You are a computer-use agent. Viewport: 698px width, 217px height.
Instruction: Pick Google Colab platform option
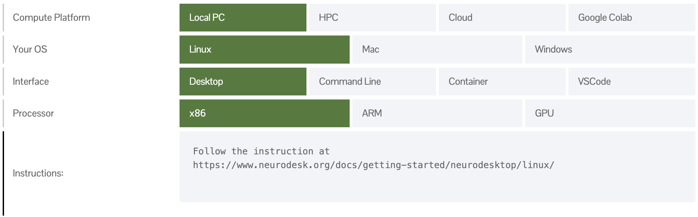click(631, 17)
